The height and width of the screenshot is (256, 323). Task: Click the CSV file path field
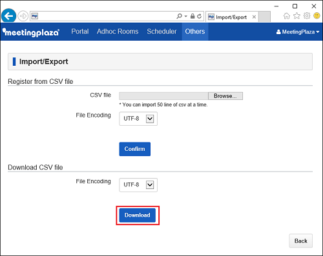tap(163, 96)
